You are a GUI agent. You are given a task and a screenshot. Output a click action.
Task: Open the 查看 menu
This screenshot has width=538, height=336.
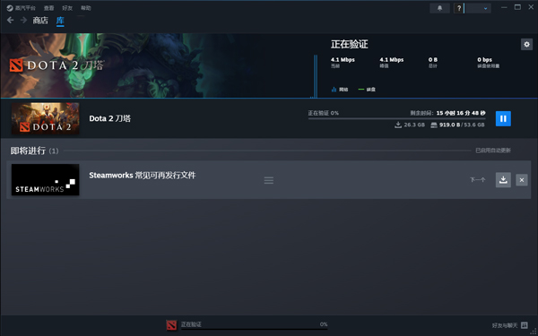pyautogui.click(x=48, y=8)
